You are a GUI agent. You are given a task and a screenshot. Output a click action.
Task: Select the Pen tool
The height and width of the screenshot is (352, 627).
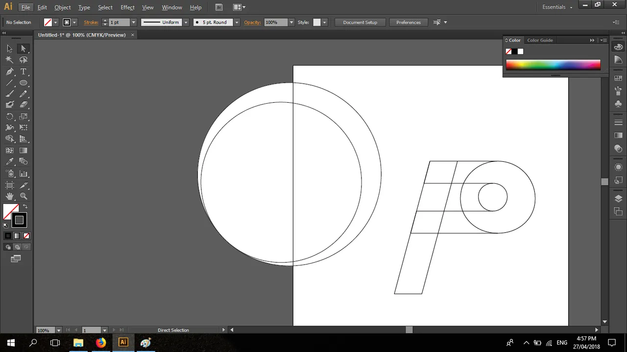pos(9,71)
